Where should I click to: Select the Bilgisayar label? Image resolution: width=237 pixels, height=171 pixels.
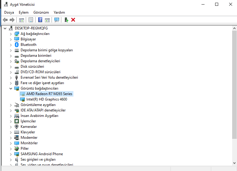pyautogui.click(x=28, y=39)
